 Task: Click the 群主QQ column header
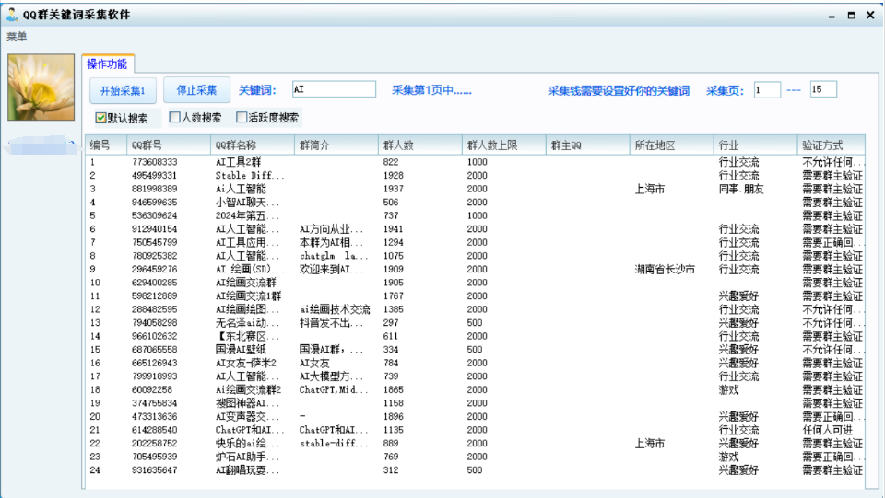coord(588,145)
